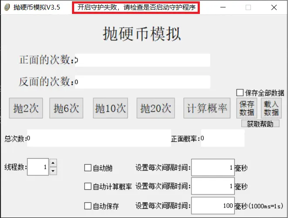This screenshot has height=218, width=288.
Task: Click the 保存数据 button
Action: click(247, 108)
